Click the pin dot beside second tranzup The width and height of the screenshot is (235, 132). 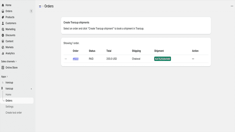pyautogui.click(x=31, y=89)
